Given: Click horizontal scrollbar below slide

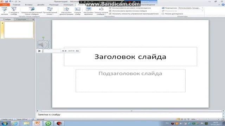Looking at the screenshot, I should tap(131, 111).
